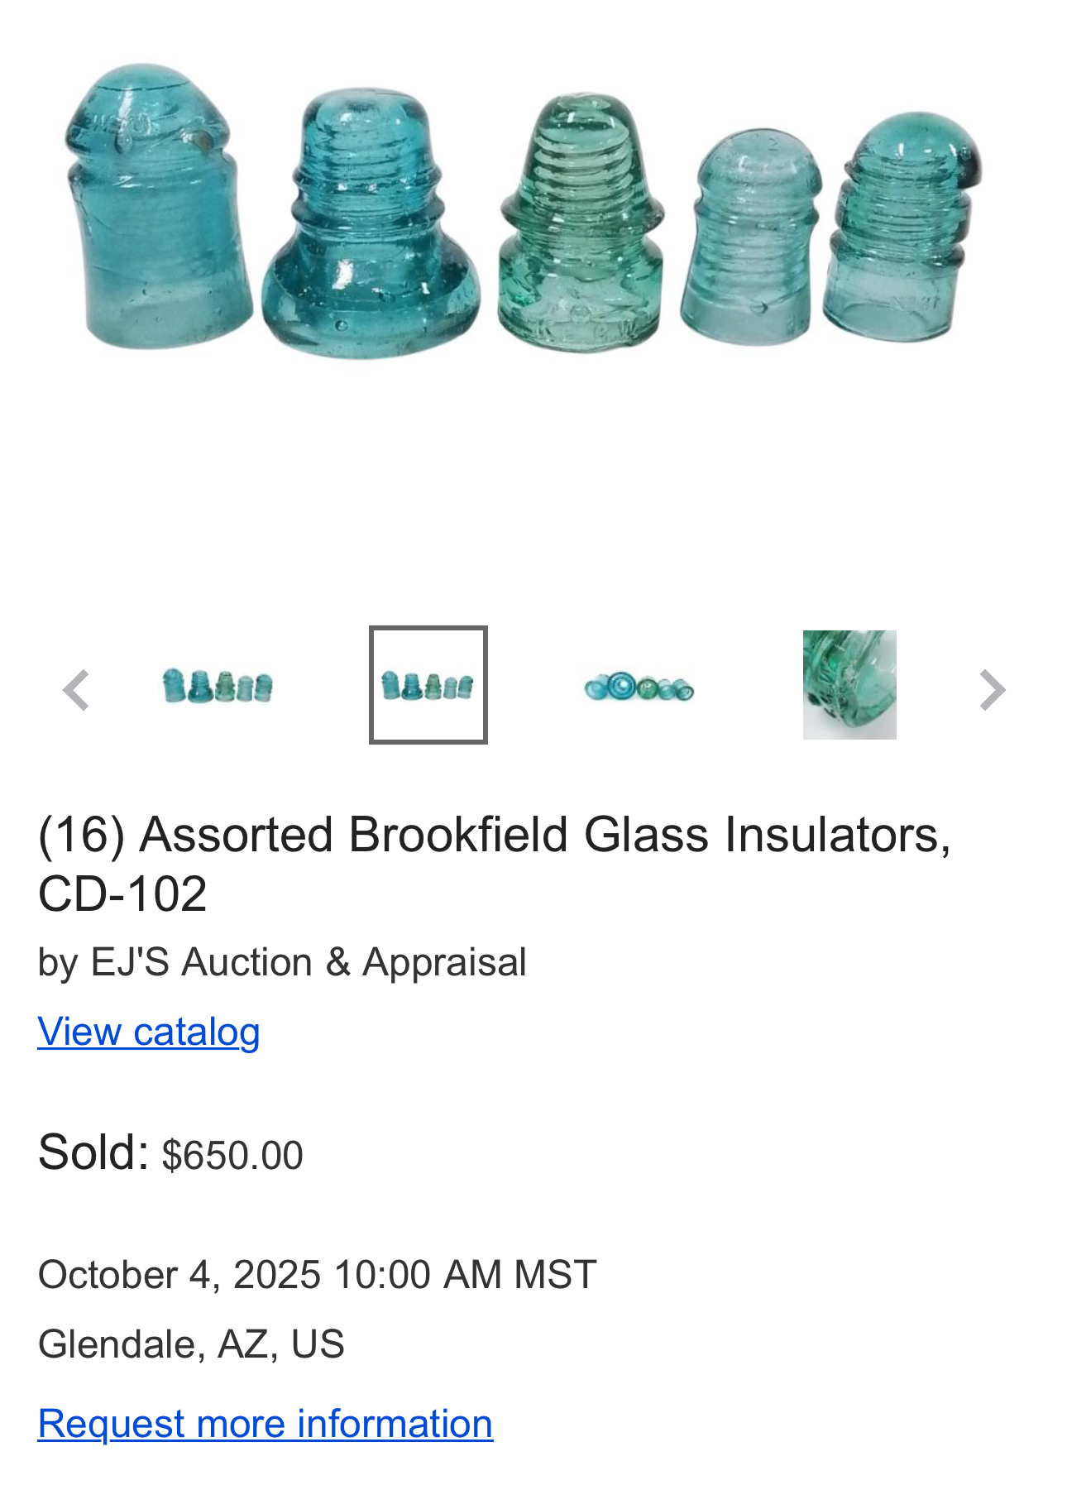Screen dimensions: 1067x1485
Task: Select the outlined currently active thumbnail
Action: 428,685
